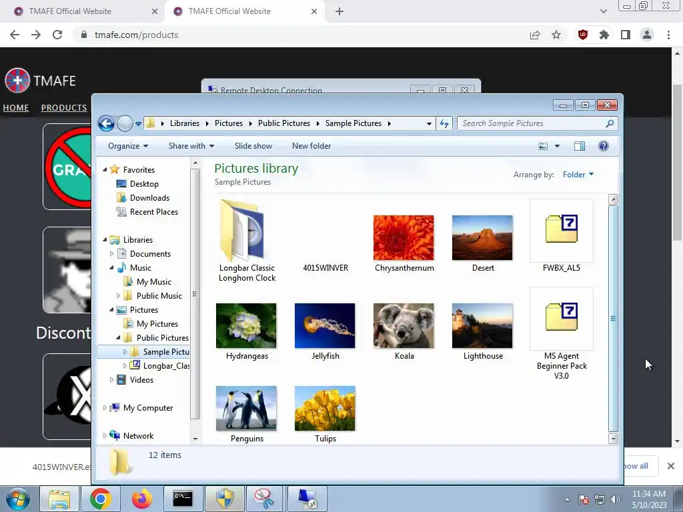Select the FWBX_AL5 archive file
The image size is (683, 512).
tap(562, 237)
